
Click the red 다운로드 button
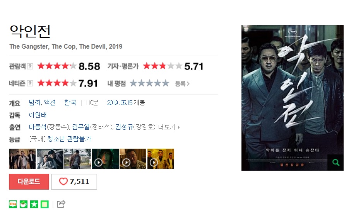pos(29,181)
